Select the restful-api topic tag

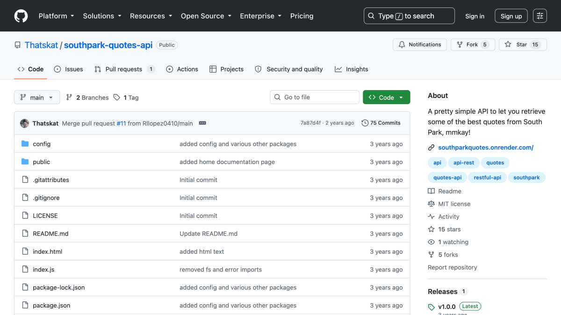pos(487,178)
